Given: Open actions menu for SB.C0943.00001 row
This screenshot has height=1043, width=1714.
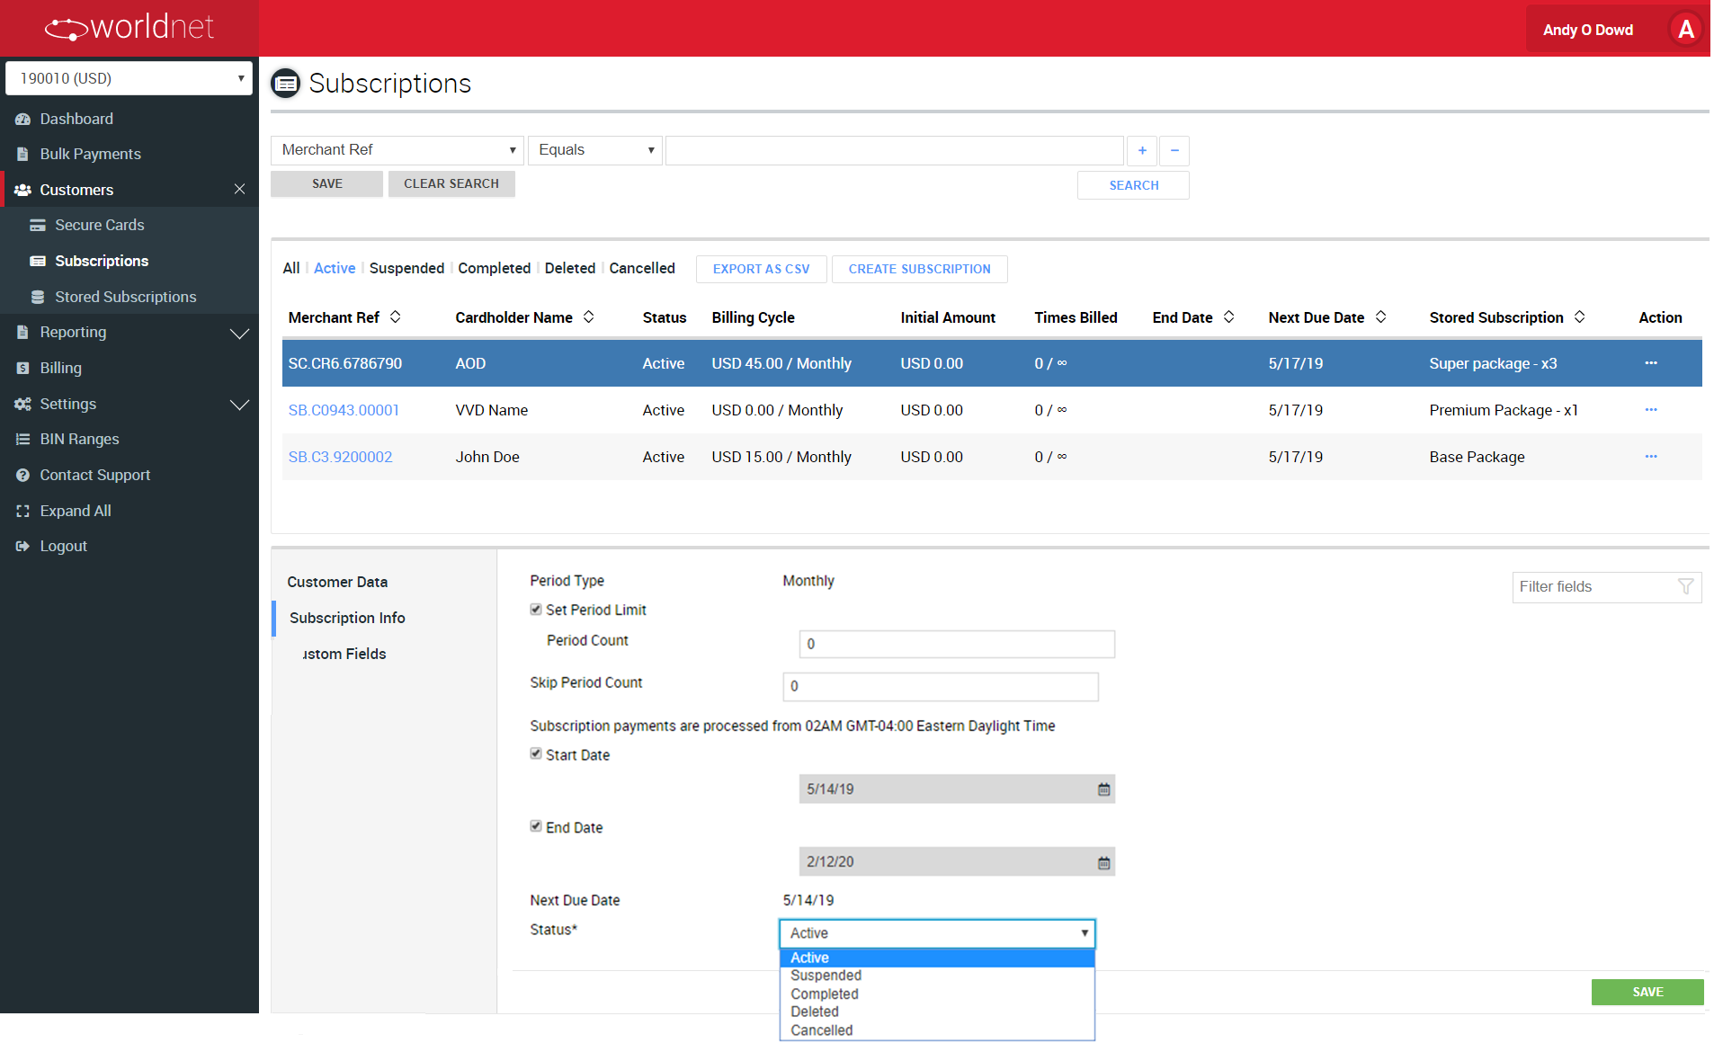Looking at the screenshot, I should coord(1651,410).
